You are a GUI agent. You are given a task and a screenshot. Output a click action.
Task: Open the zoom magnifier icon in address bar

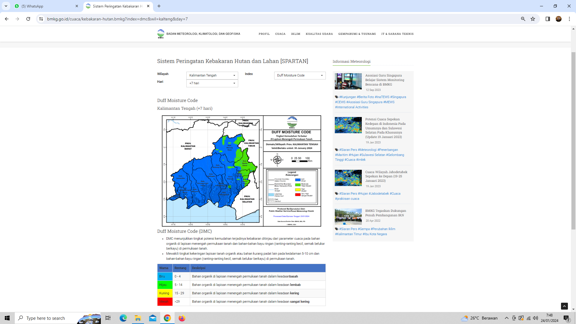click(523, 19)
